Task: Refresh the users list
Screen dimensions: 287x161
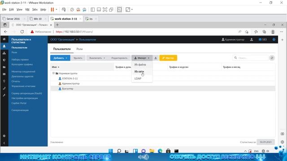Action: point(272,58)
